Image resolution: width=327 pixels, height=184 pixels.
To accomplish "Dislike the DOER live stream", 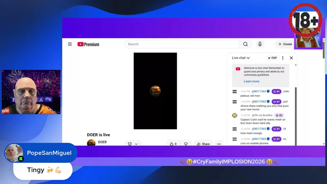I will (186, 144).
